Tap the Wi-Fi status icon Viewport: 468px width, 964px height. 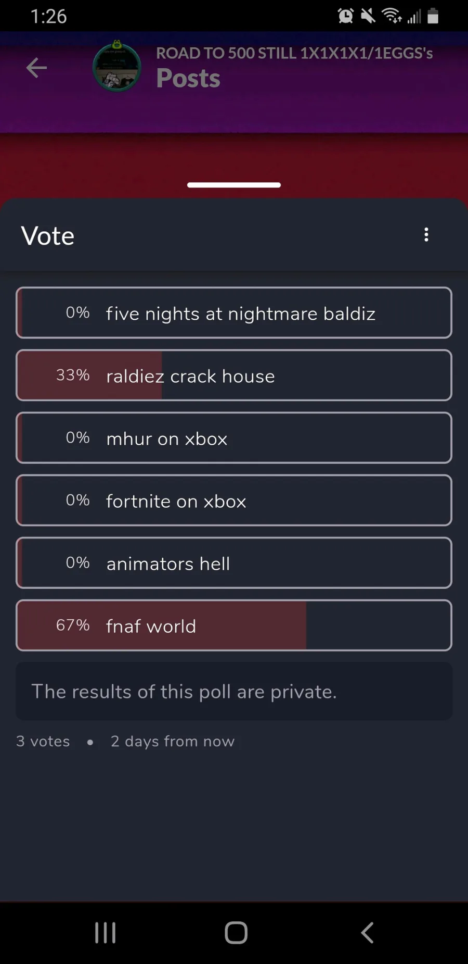tap(392, 16)
